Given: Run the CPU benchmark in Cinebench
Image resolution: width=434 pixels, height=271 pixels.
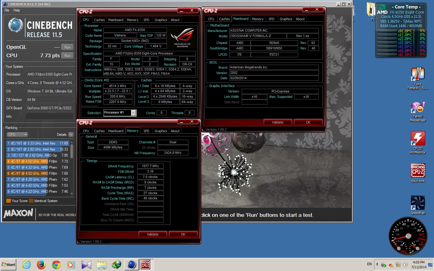Looking at the screenshot, I should point(68,56).
